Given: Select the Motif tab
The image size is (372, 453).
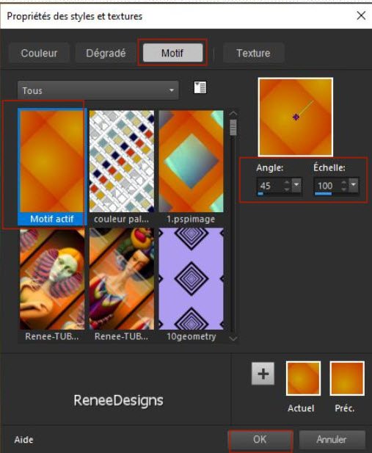Looking at the screenshot, I should 172,53.
